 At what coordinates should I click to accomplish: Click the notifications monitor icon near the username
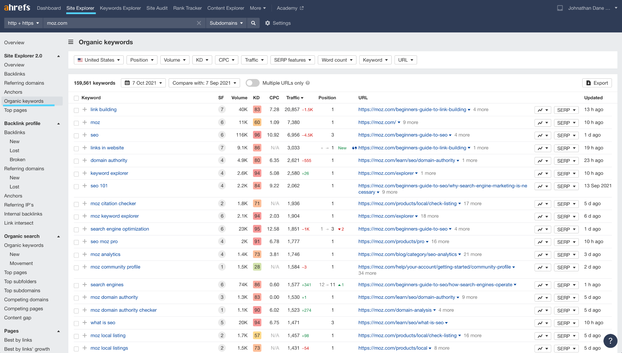pos(560,8)
